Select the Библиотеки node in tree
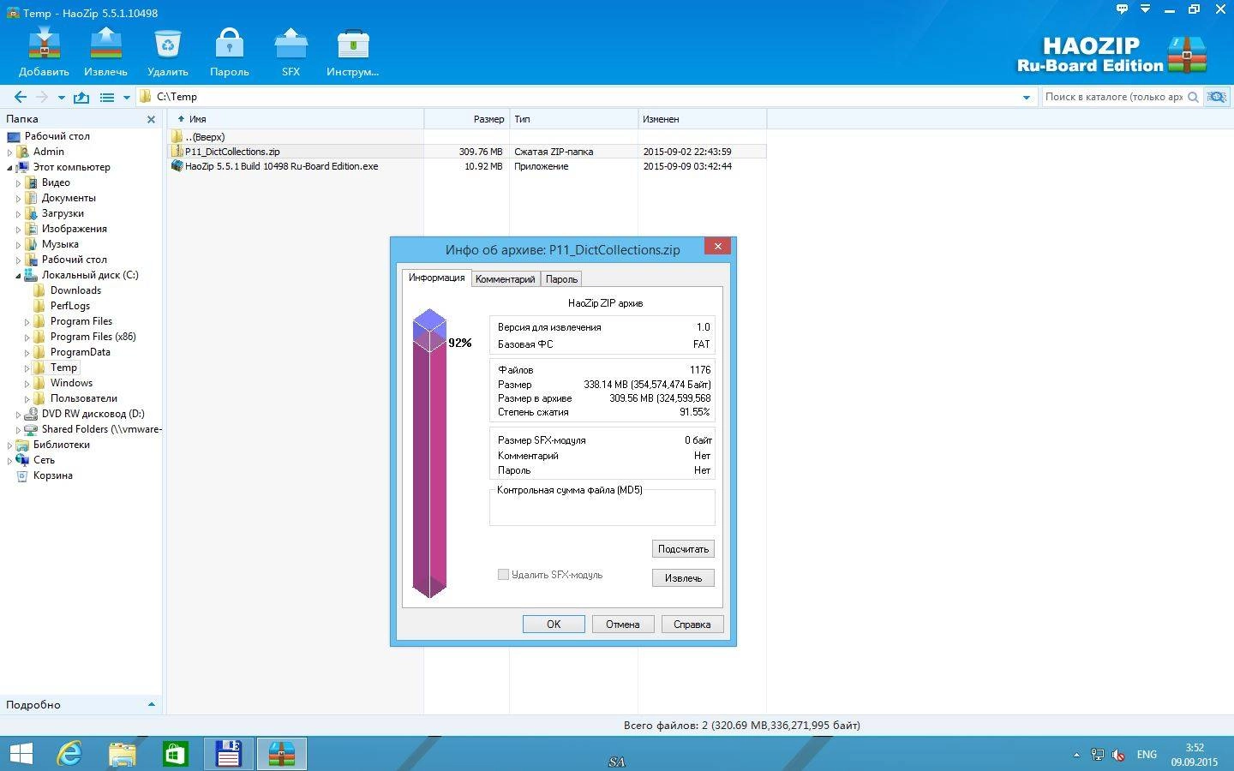 pyautogui.click(x=61, y=445)
